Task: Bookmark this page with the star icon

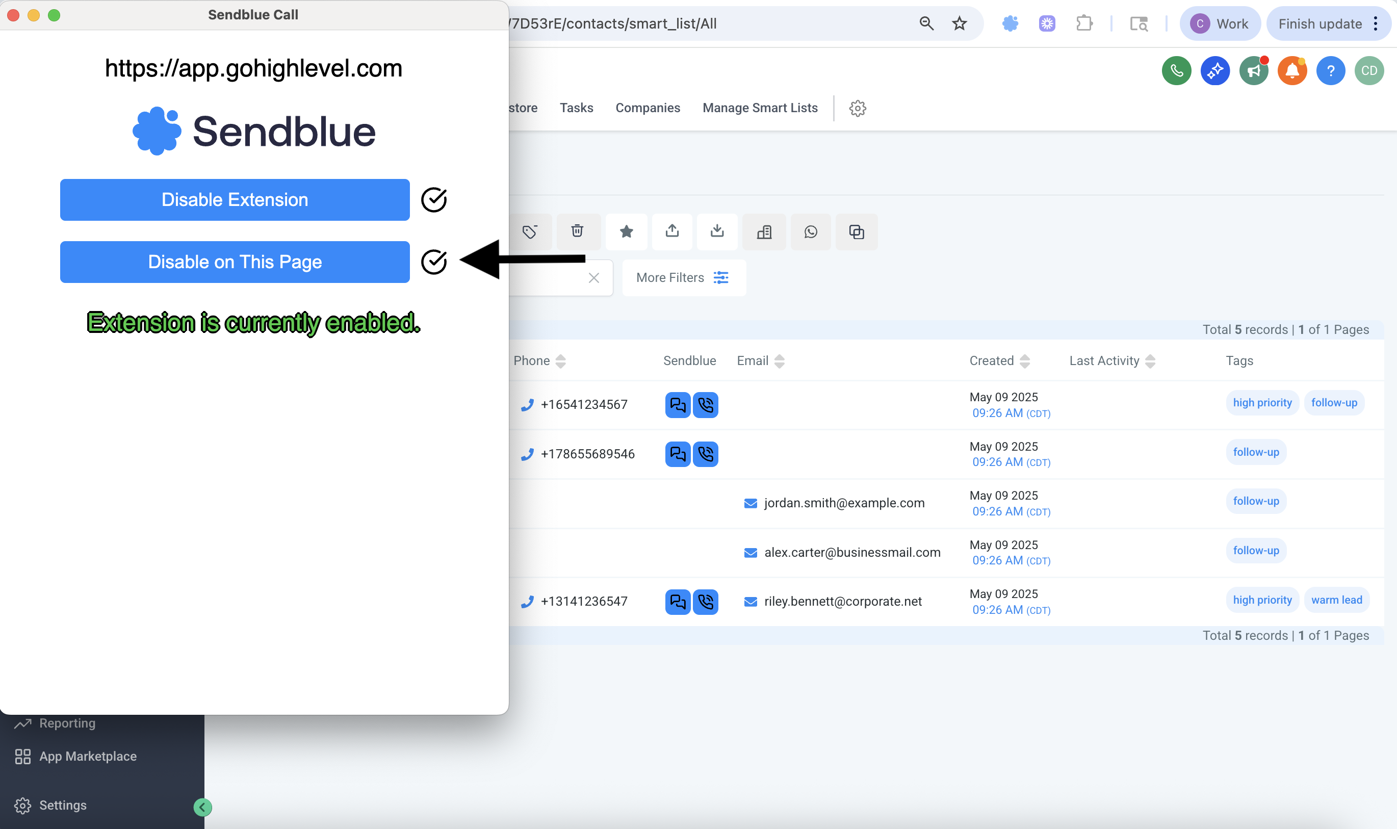Action: point(959,23)
